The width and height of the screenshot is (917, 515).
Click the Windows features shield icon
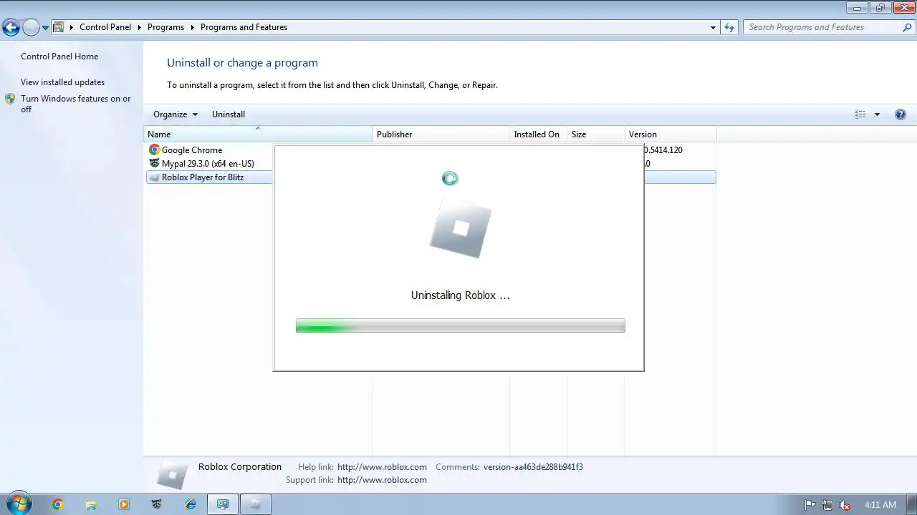(x=10, y=99)
